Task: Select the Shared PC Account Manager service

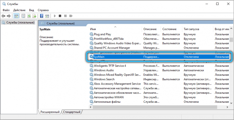Action: [112, 48]
